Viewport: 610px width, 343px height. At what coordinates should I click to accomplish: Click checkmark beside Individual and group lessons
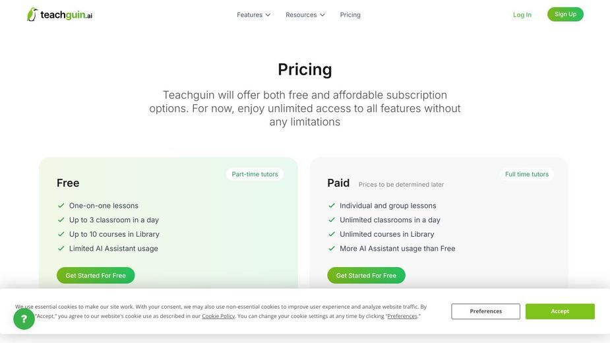332,206
